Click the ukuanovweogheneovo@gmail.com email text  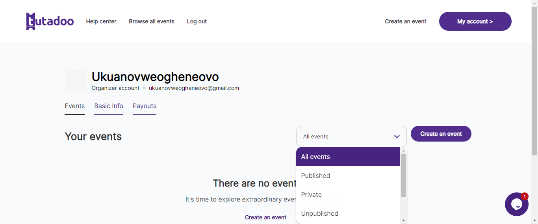tap(194, 88)
